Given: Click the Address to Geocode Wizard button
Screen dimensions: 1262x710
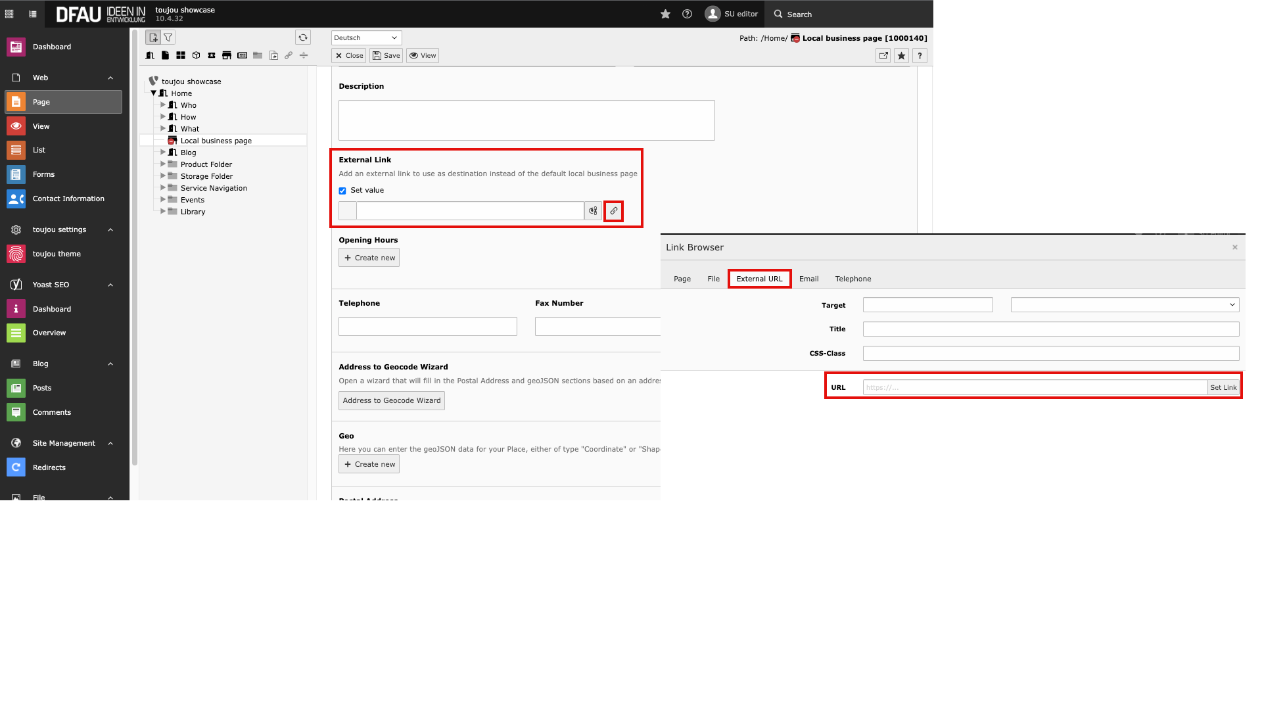Looking at the screenshot, I should coord(391,400).
